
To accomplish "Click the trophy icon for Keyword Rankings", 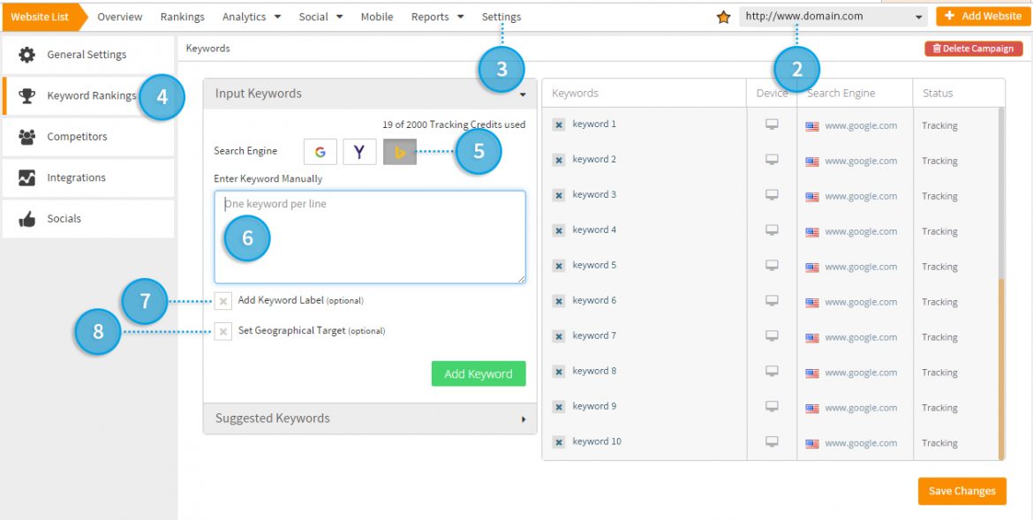I will pyautogui.click(x=27, y=96).
